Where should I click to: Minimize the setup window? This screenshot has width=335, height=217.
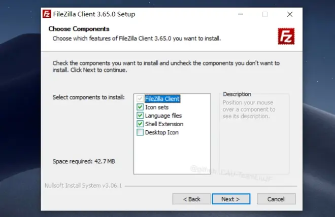[241, 14]
